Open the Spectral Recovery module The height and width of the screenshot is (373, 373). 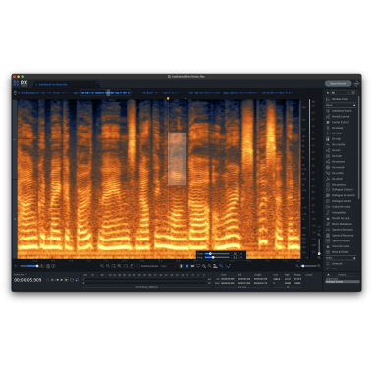coord(341,235)
